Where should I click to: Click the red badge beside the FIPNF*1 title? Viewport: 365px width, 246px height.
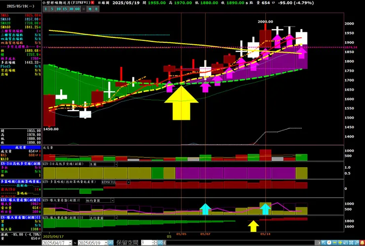point(92,3)
